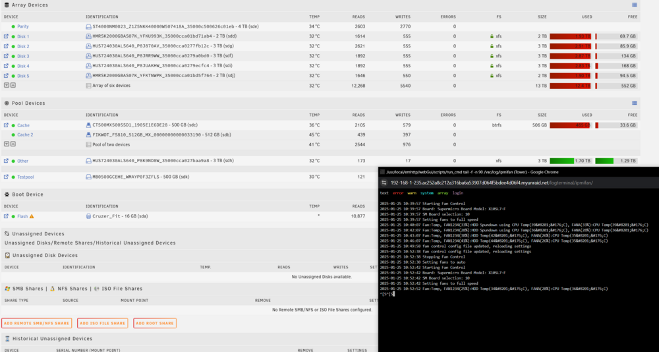The width and height of the screenshot is (659, 352).
Task: Select the 'error' log filter in terminal
Action: pos(397,193)
